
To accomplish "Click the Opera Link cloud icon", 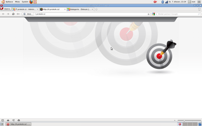I will click(8, 120).
